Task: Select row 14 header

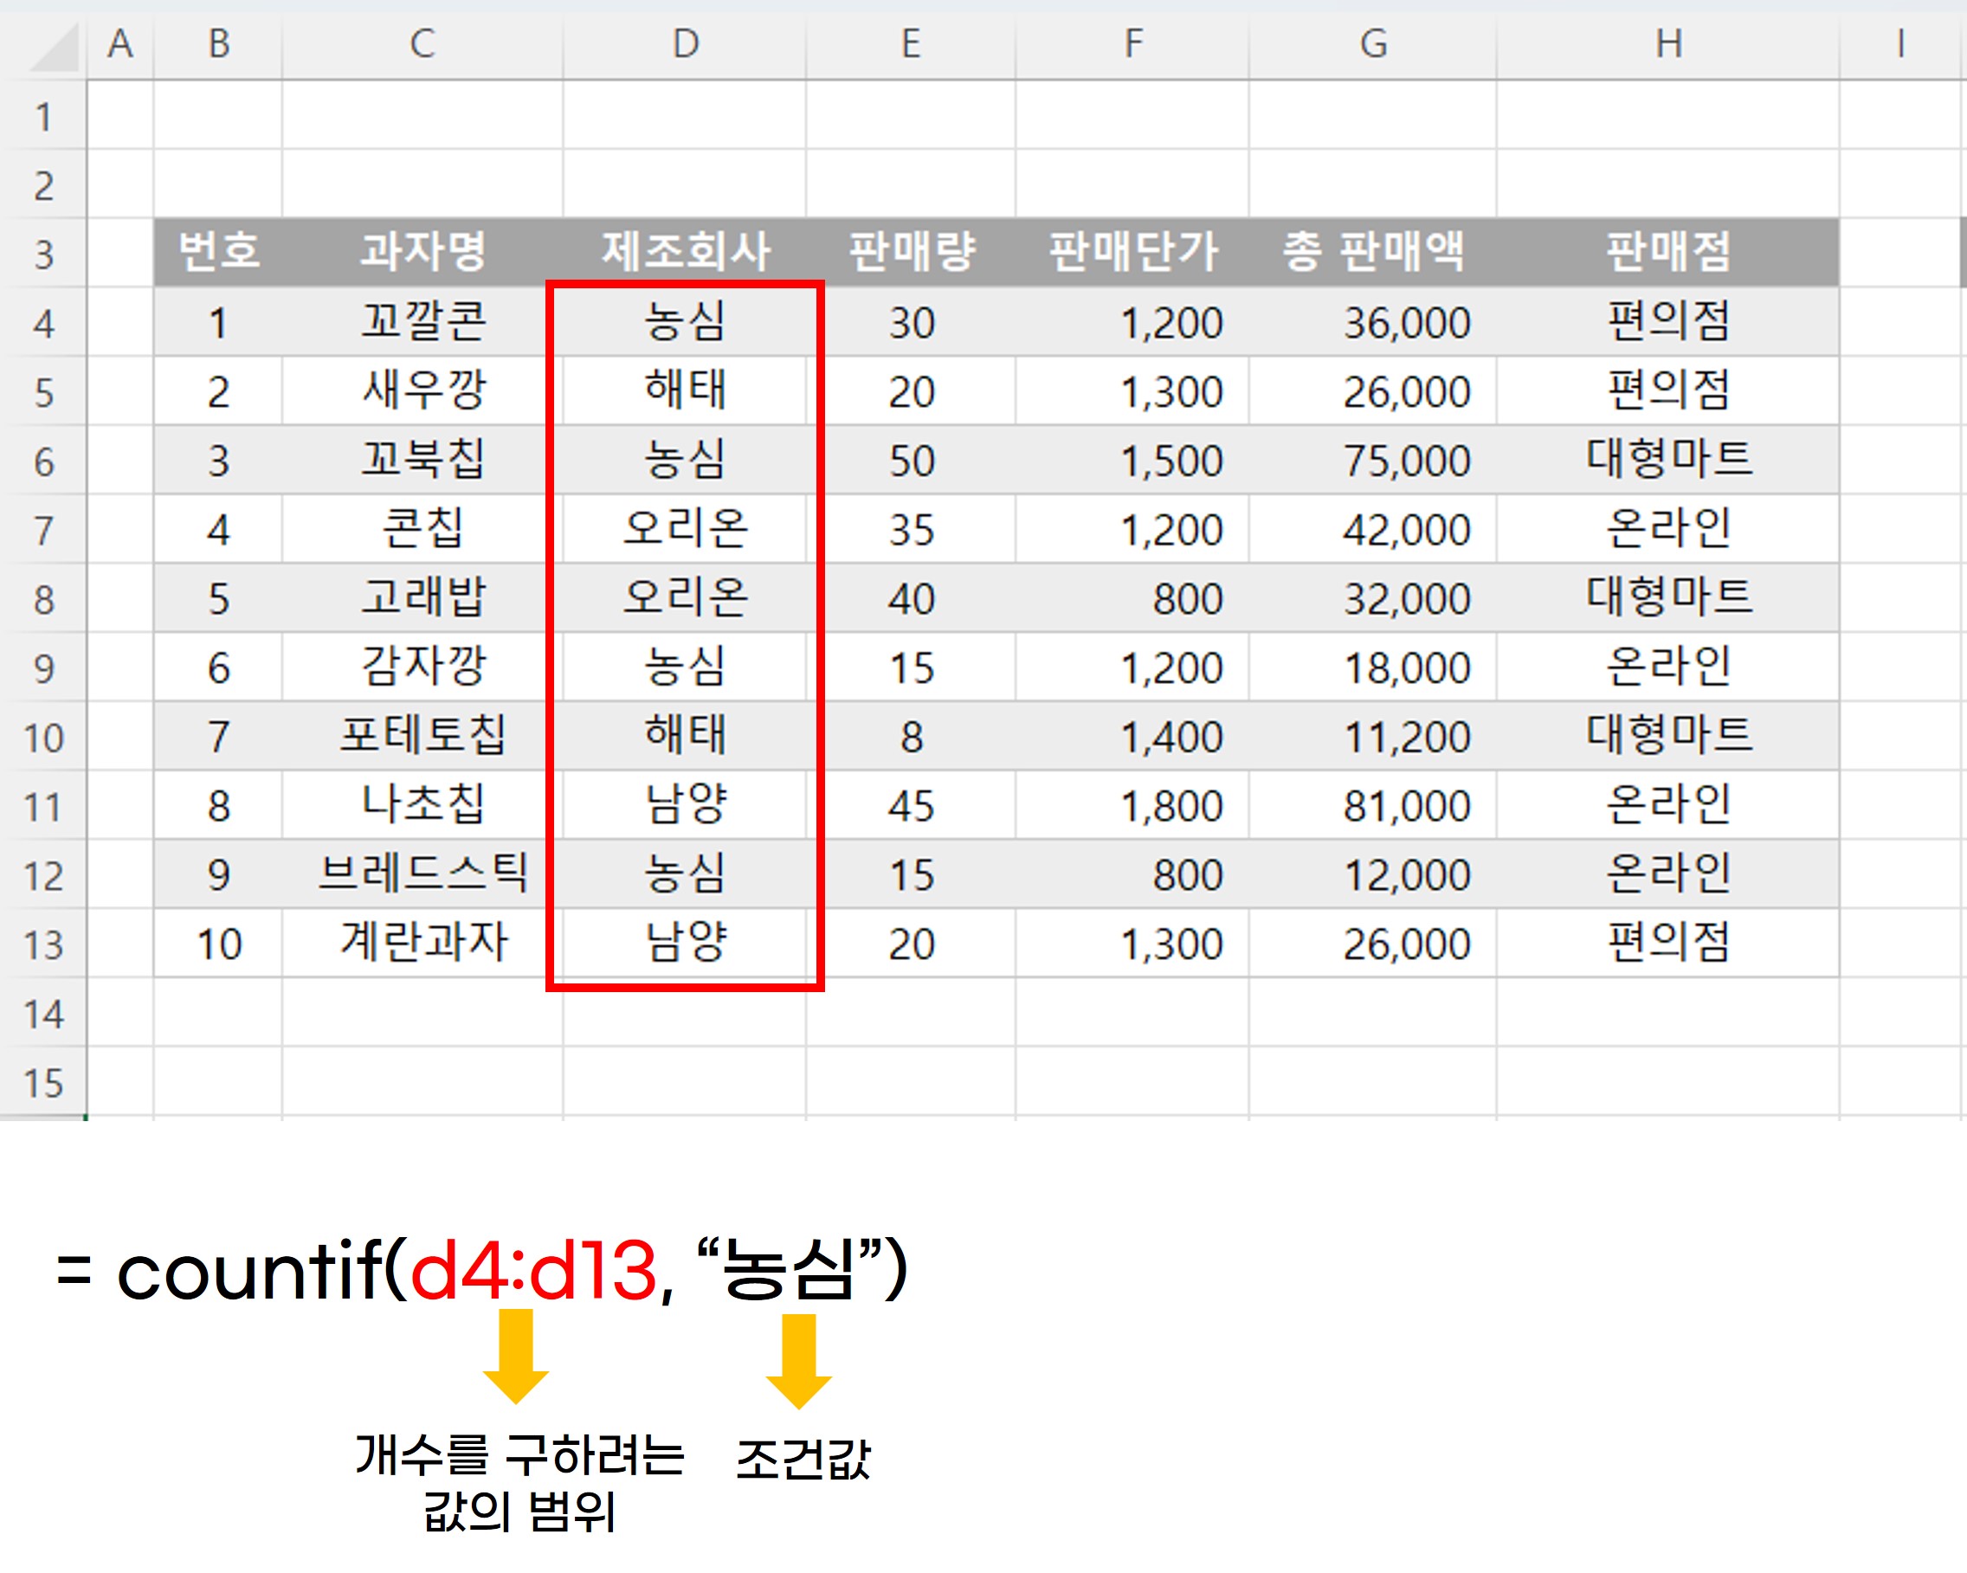Action: coord(43,1013)
